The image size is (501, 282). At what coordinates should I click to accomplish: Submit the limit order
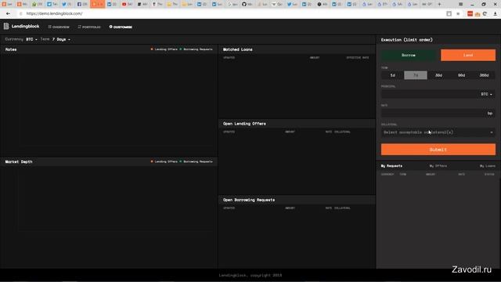tap(438, 150)
